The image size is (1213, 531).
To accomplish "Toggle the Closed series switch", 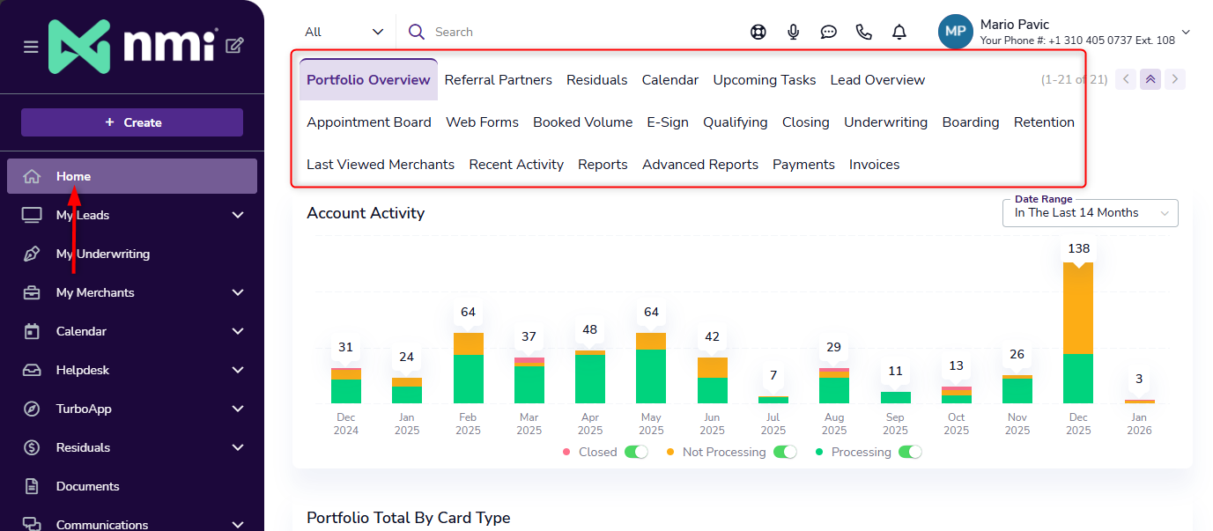I will pos(636,452).
